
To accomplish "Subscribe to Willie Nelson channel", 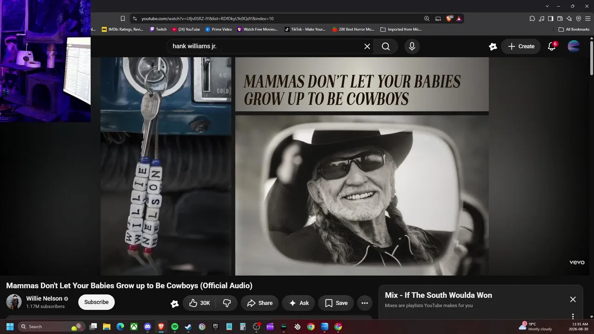I will click(x=97, y=302).
